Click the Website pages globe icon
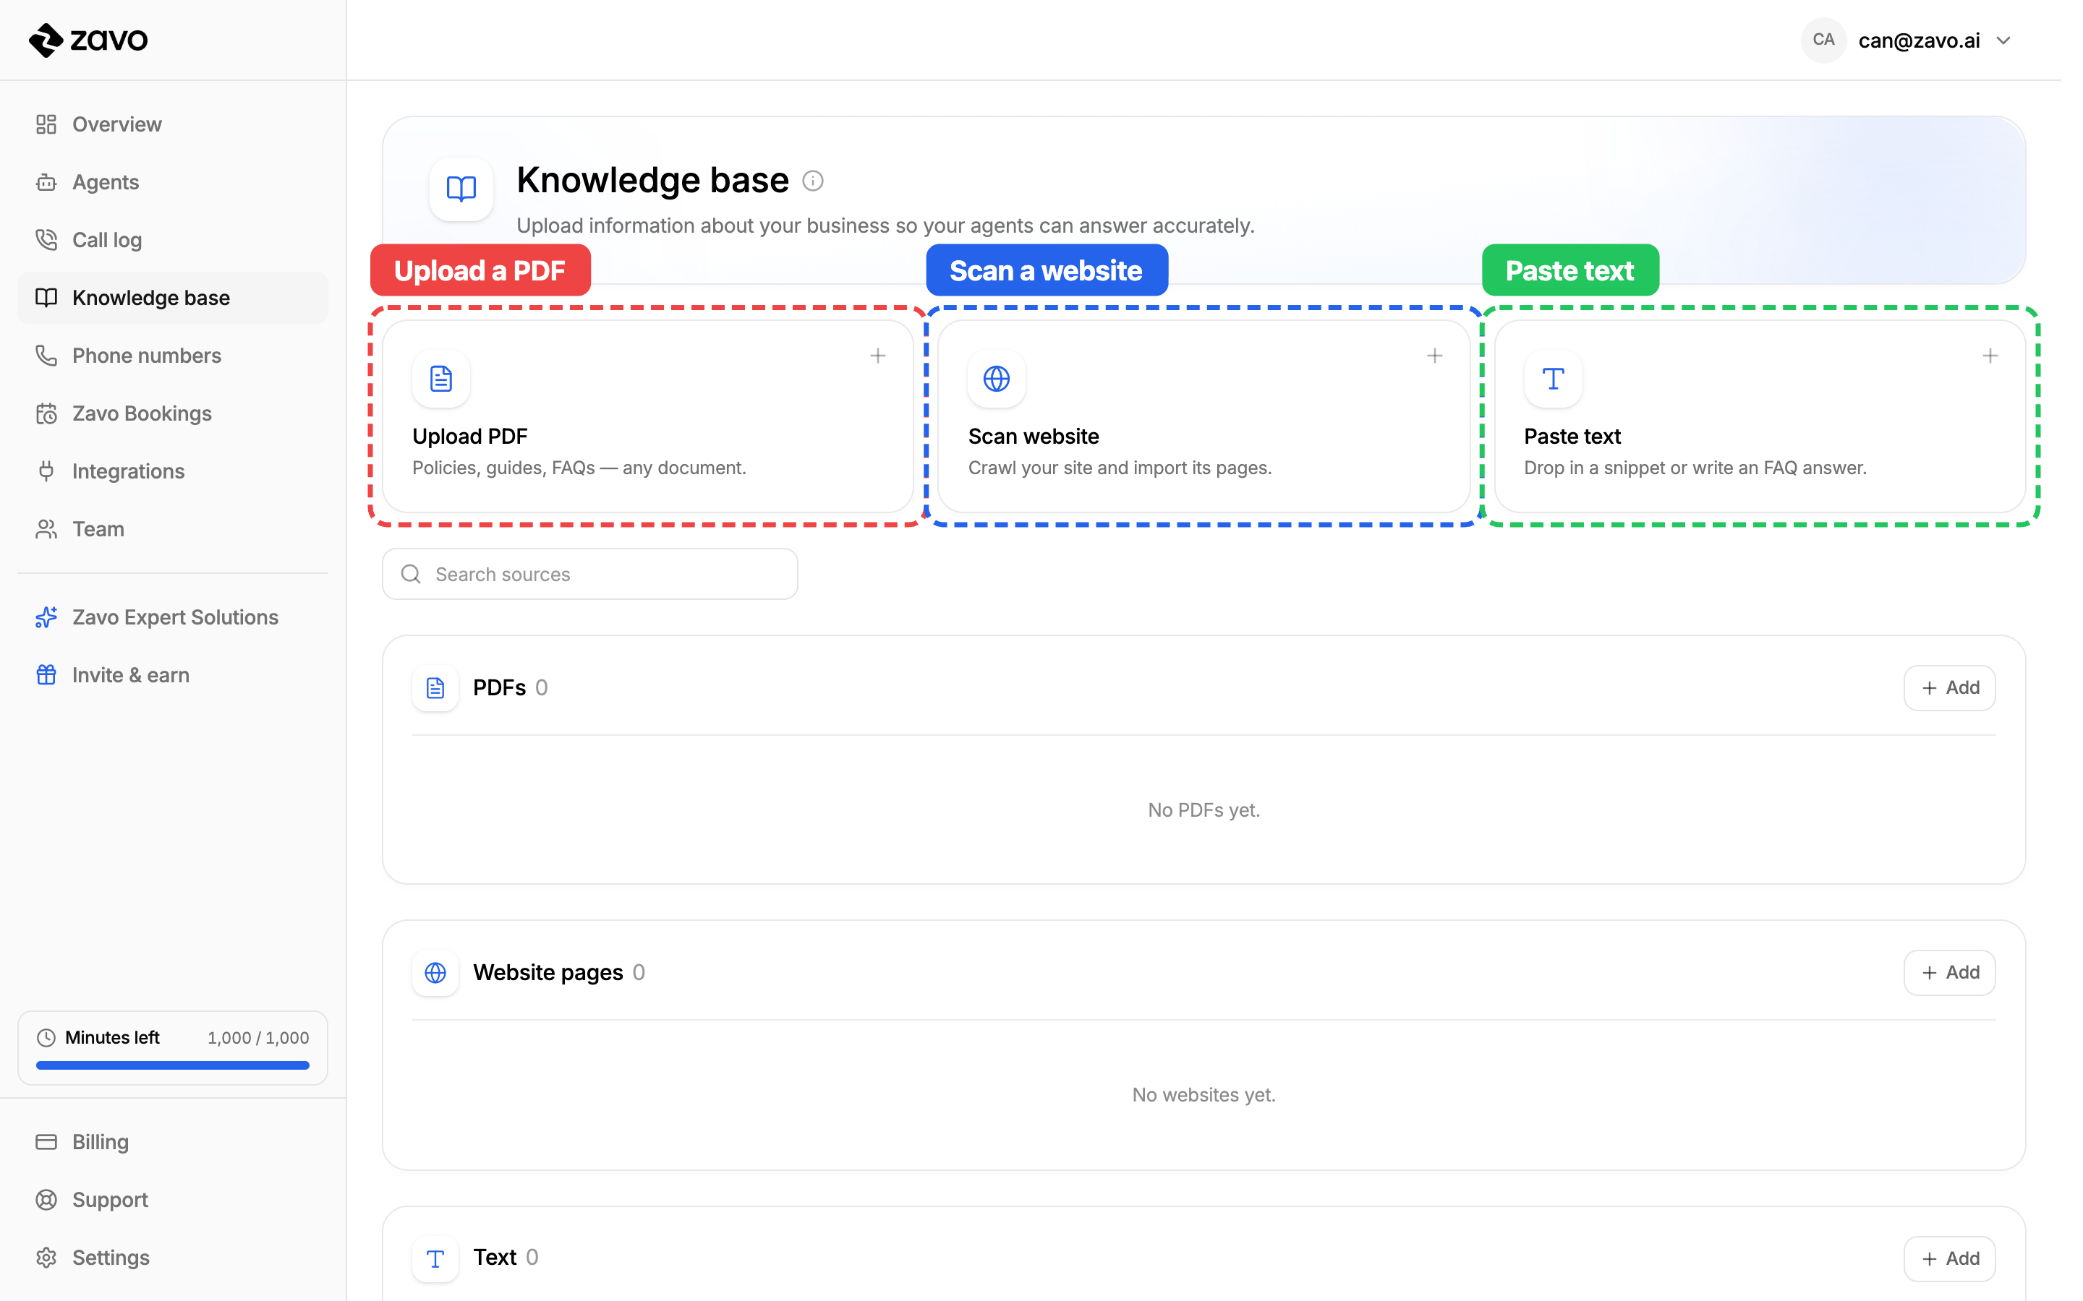The width and height of the screenshot is (2083, 1301). coord(435,972)
